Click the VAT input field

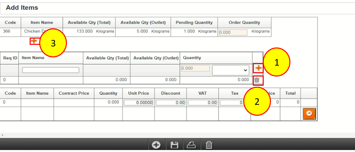[202, 103]
